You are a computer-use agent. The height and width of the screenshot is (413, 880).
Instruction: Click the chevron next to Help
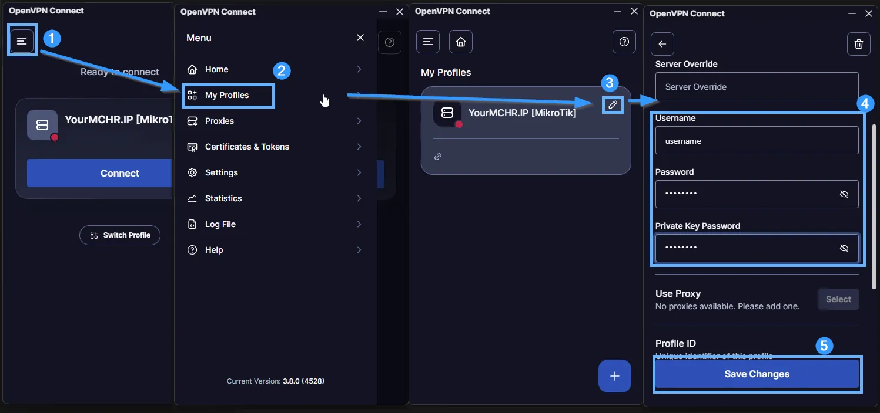pyautogui.click(x=359, y=250)
